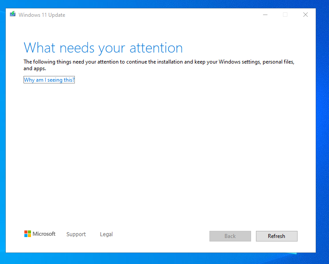Image resolution: width=329 pixels, height=264 pixels.
Task: Click the greyed-out maximize window icon
Action: pyautogui.click(x=285, y=15)
